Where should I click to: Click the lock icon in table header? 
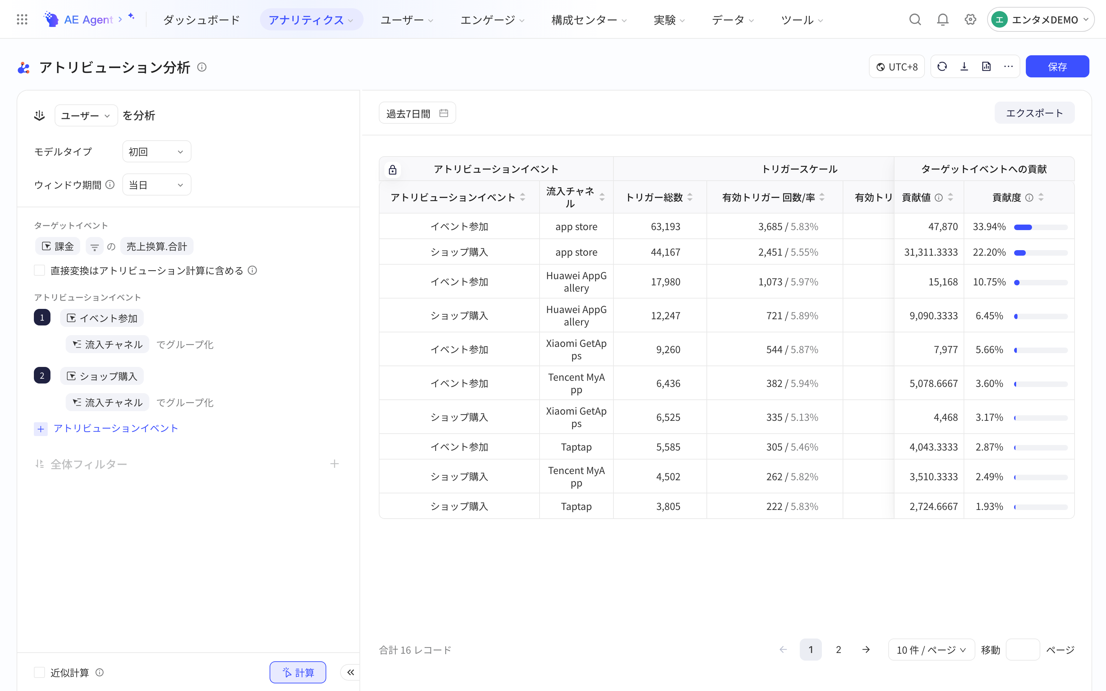pos(392,170)
